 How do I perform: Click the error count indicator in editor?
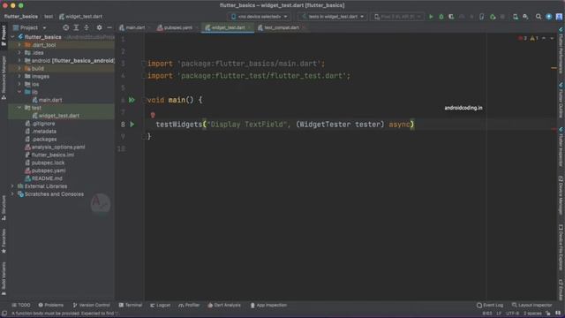click(523, 38)
